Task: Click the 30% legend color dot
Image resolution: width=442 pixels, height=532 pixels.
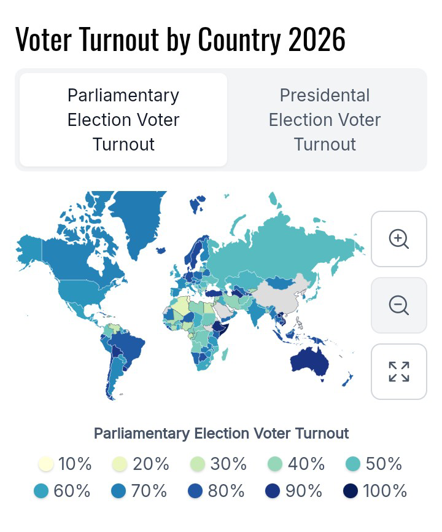Action: coord(198,464)
